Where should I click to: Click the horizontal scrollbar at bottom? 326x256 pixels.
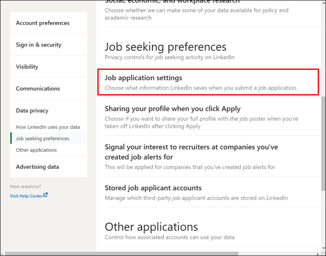click(x=142, y=254)
